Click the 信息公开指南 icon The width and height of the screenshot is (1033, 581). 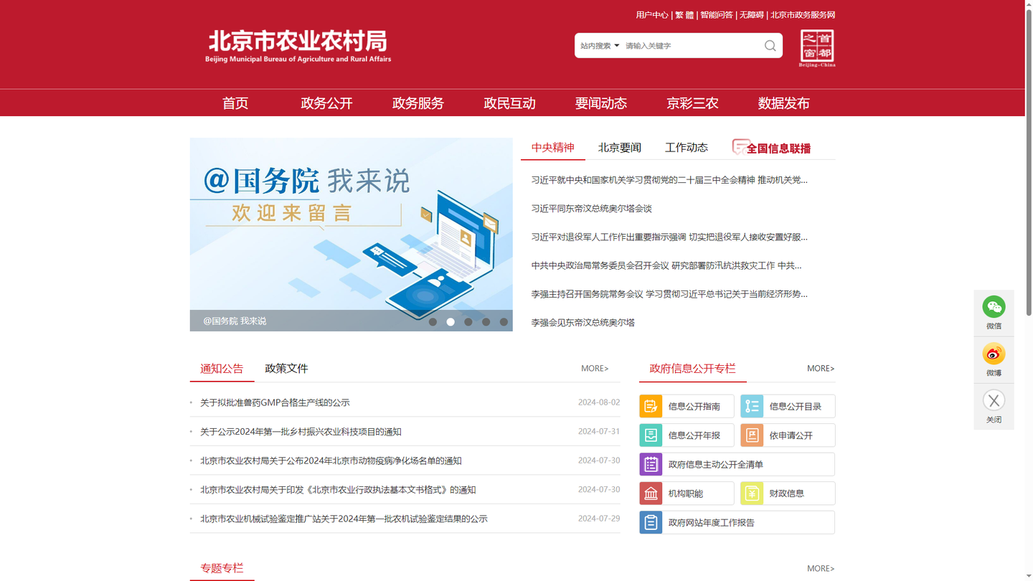coord(651,406)
